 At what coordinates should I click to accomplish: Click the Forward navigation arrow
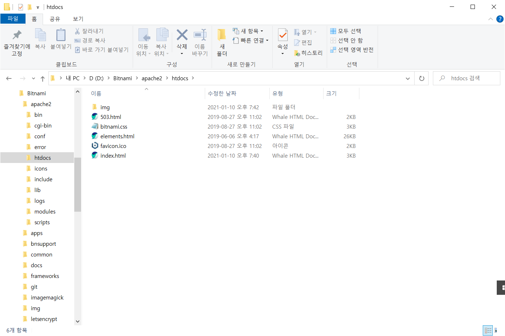(23, 78)
